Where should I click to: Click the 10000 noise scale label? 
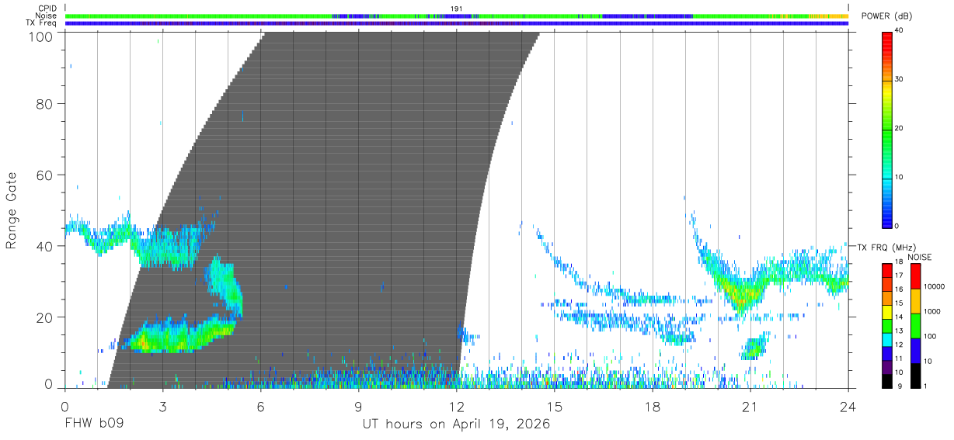934,287
